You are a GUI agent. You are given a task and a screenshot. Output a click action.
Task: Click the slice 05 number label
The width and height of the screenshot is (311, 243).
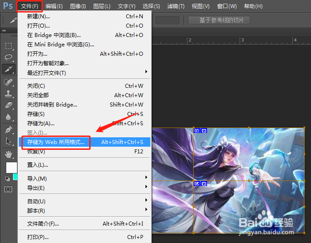click(197, 184)
